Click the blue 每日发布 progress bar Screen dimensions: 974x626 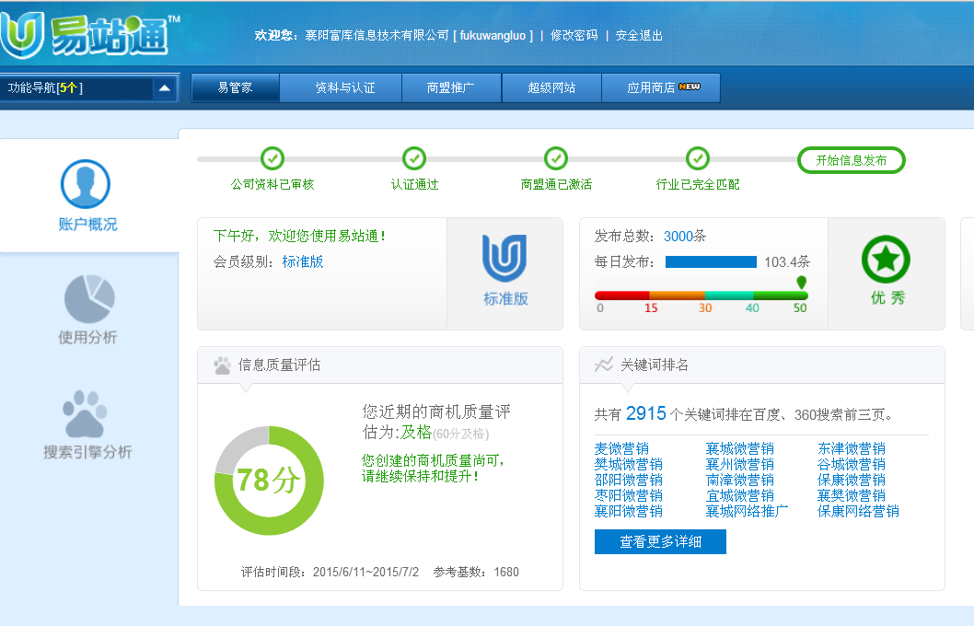click(711, 262)
